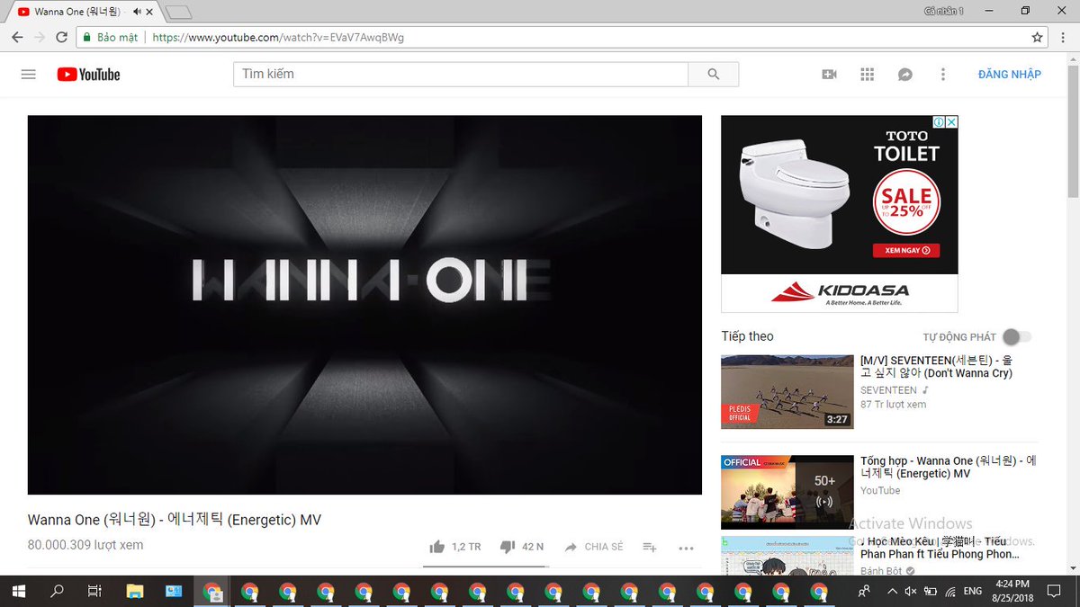Open the SEVENTEEN channel name
The image size is (1080, 607).
888,390
